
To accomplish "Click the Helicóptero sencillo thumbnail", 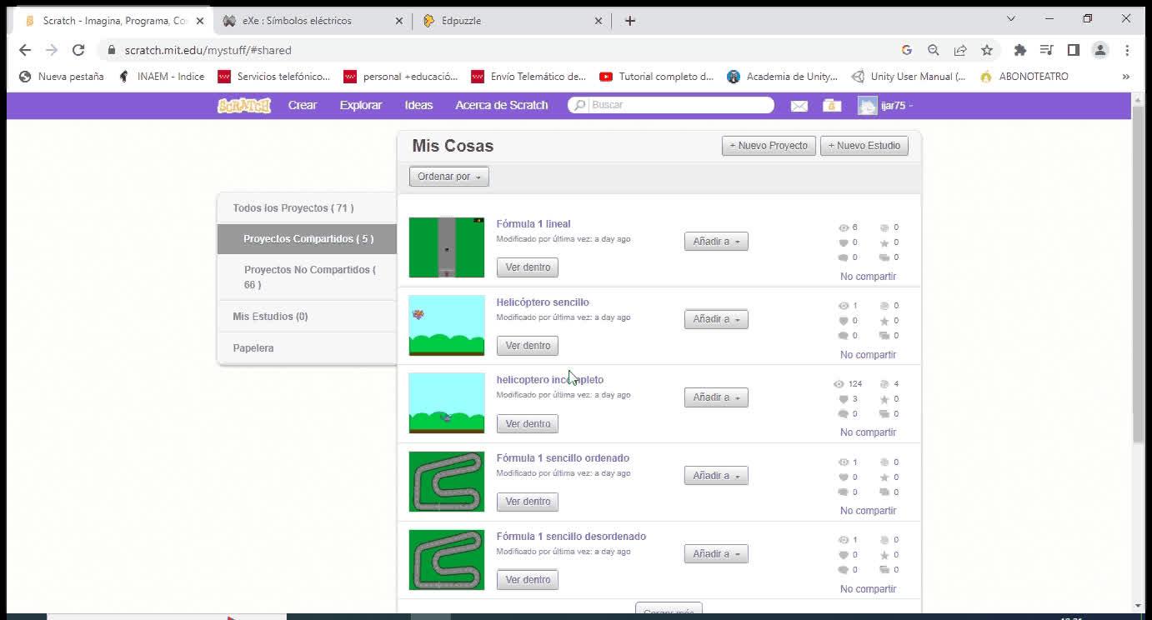I will click(x=447, y=325).
